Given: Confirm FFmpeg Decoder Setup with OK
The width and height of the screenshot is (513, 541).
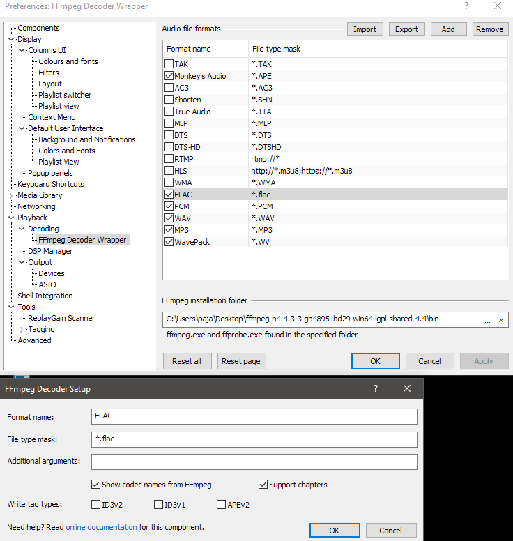Looking at the screenshot, I should pos(335,531).
